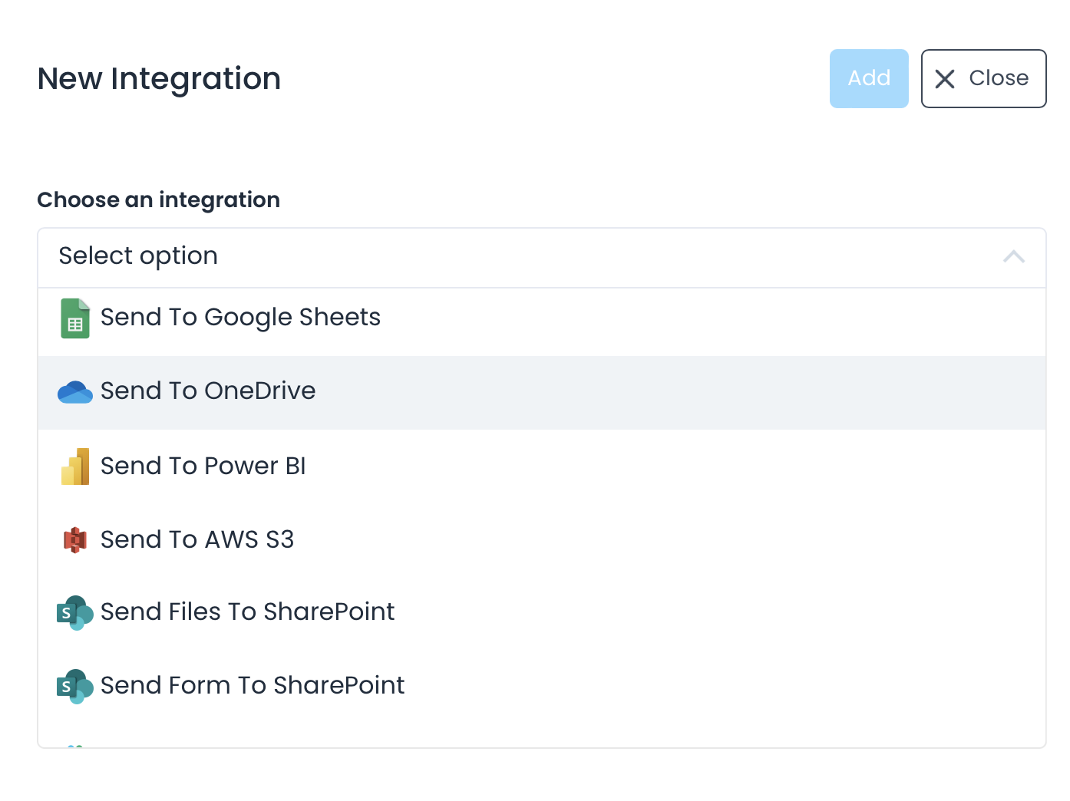1070x801 pixels.
Task: Click the AWS S3 icon
Action: 75,540
